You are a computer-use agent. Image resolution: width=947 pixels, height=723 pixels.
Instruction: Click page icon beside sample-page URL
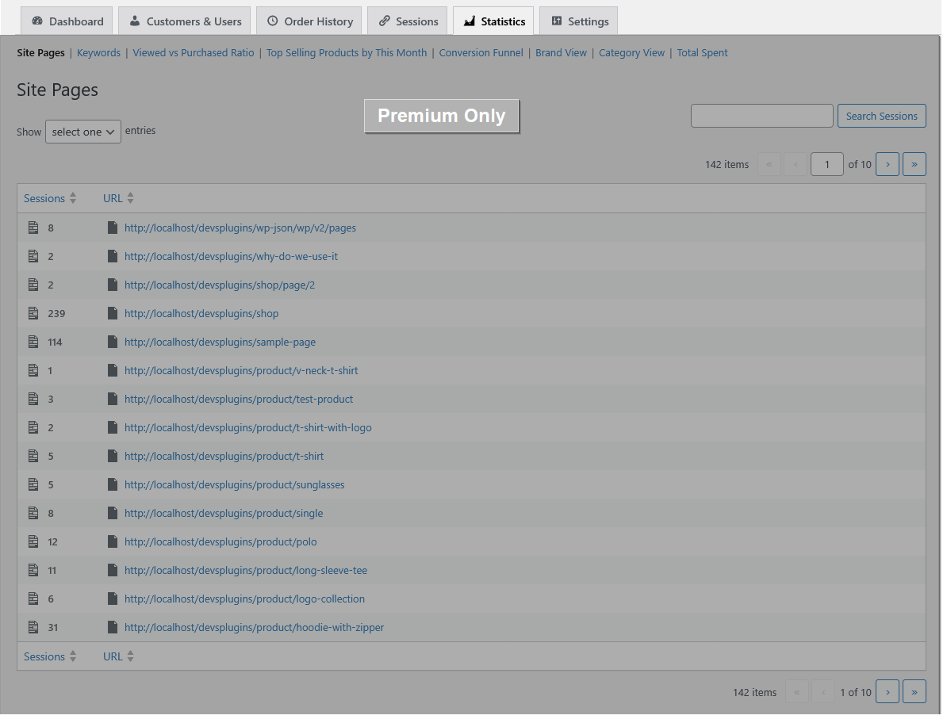(113, 342)
